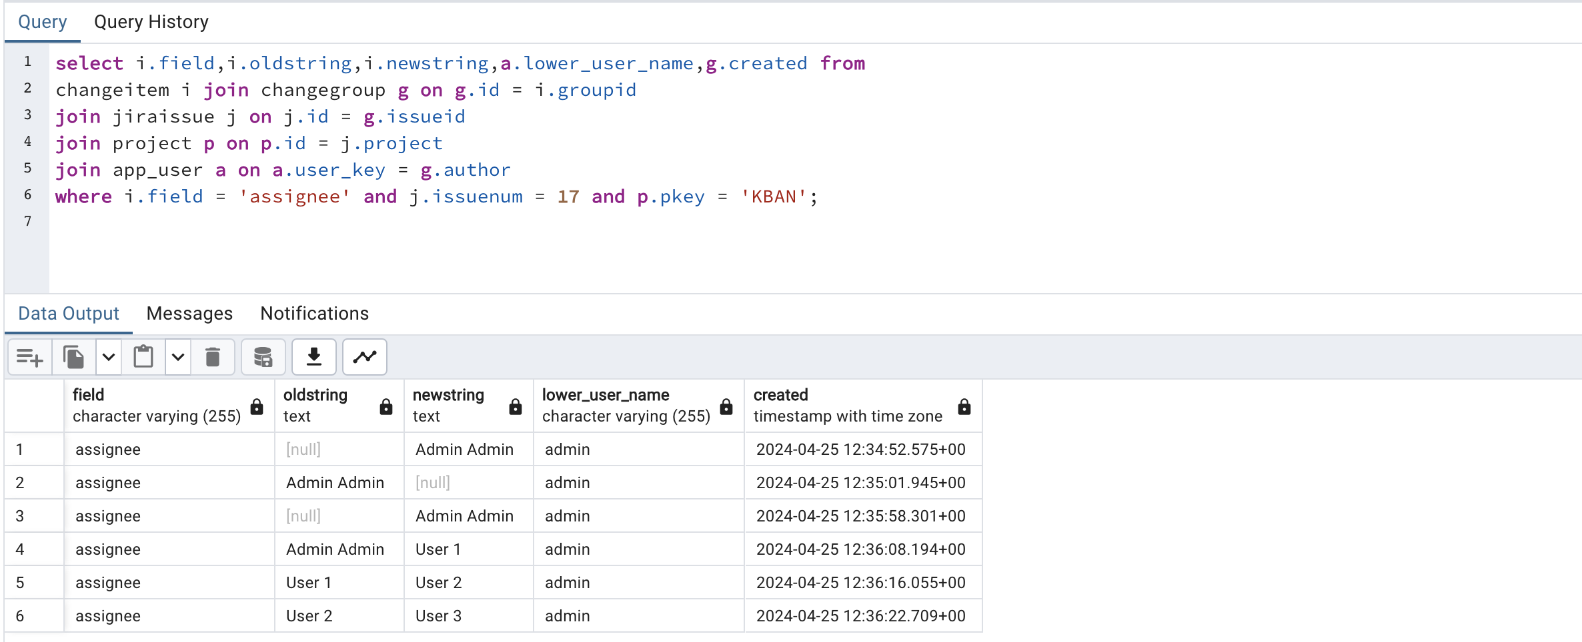View the Notifications tab
Screen dimensions: 1582x642
[314, 313]
